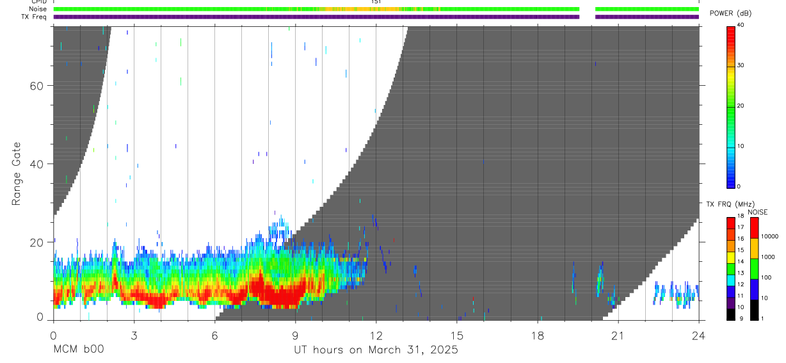Select the green swatch of the NOISE legend
This screenshot has width=786, height=363.
(754, 269)
